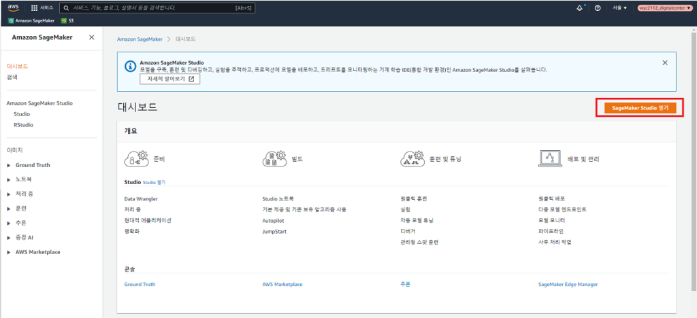The image size is (697, 318).
Task: Expand the 노트북 sidebar section
Action: pyautogui.click(x=8, y=179)
